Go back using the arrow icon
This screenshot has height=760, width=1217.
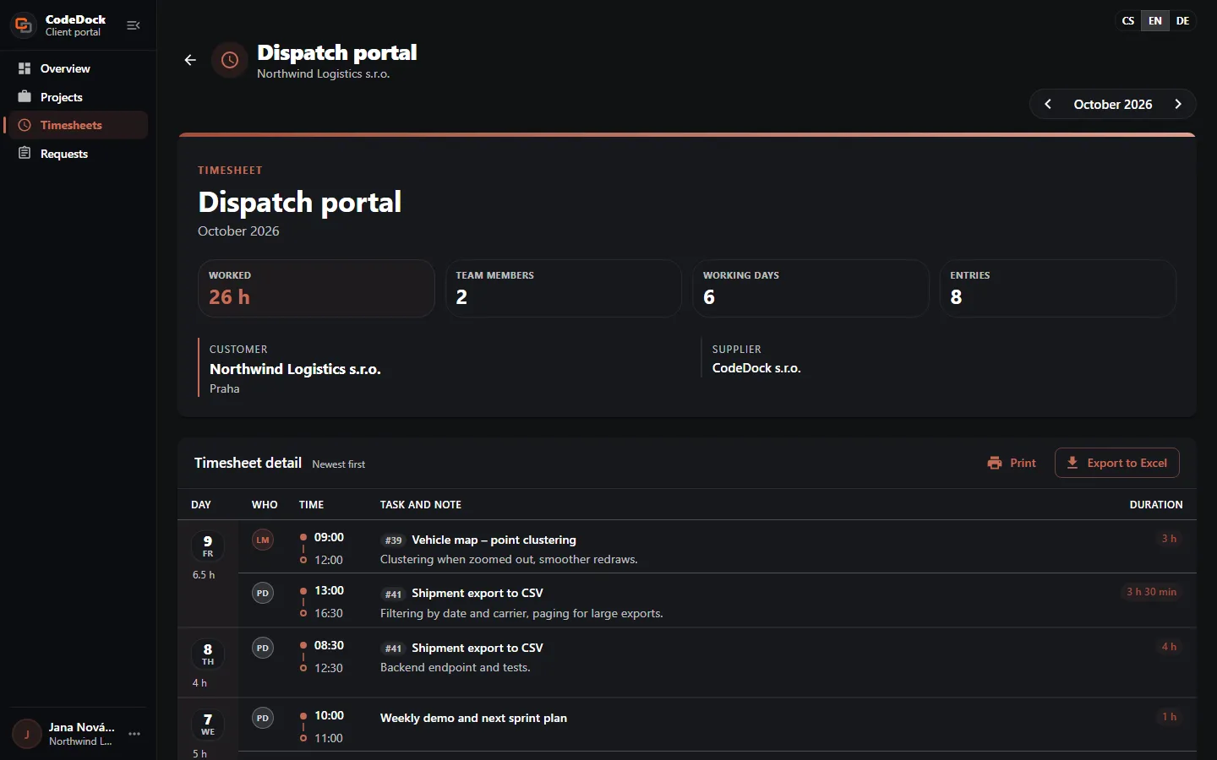(190, 60)
